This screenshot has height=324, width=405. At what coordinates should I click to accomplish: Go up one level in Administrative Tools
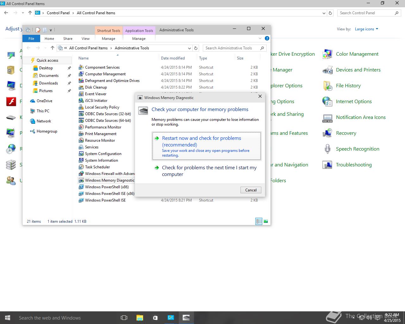pyautogui.click(x=53, y=48)
